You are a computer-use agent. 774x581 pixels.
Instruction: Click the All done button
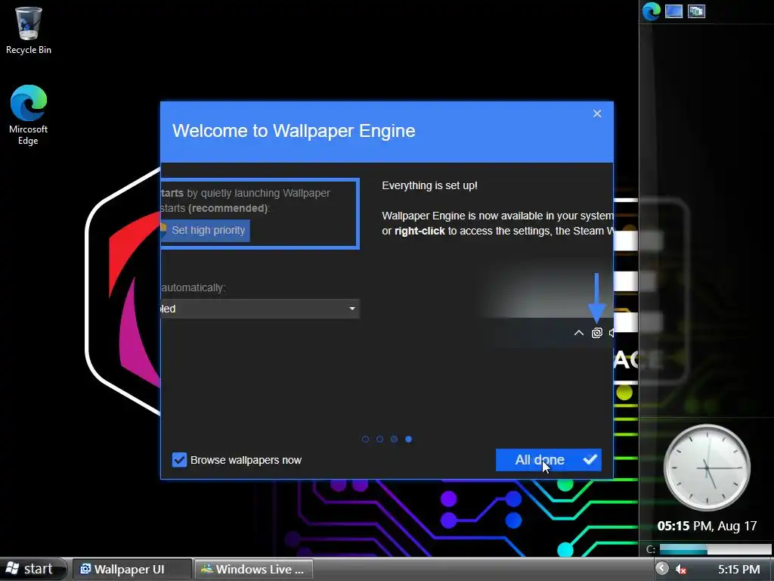(549, 460)
